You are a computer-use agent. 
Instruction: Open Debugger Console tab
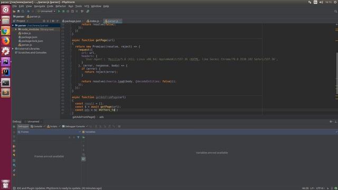(x=73, y=127)
